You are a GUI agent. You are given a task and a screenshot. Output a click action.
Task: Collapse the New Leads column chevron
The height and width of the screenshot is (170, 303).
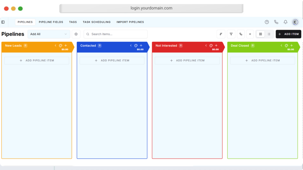[55, 46]
